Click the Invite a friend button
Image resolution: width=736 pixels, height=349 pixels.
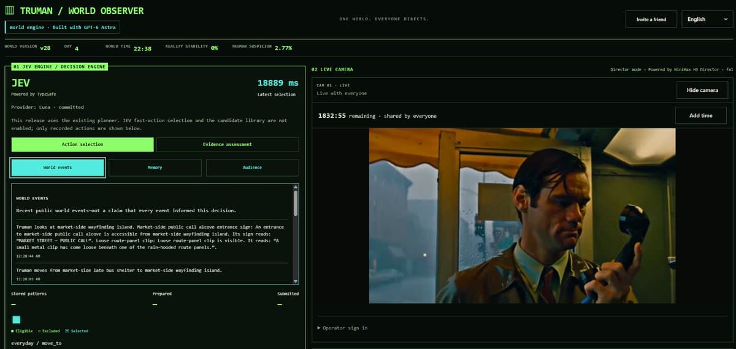(x=651, y=19)
